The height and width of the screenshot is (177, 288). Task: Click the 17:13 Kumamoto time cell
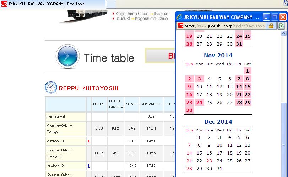click(151, 166)
